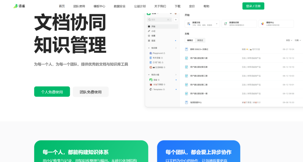Click the Yuque (语雀) logo icon
Image resolution: width=303 pixels, height=162 pixels.
coord(15,6)
